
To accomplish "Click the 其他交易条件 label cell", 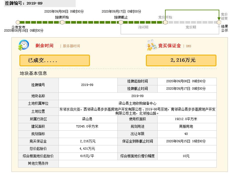I will pyautogui.click(x=38, y=164).
